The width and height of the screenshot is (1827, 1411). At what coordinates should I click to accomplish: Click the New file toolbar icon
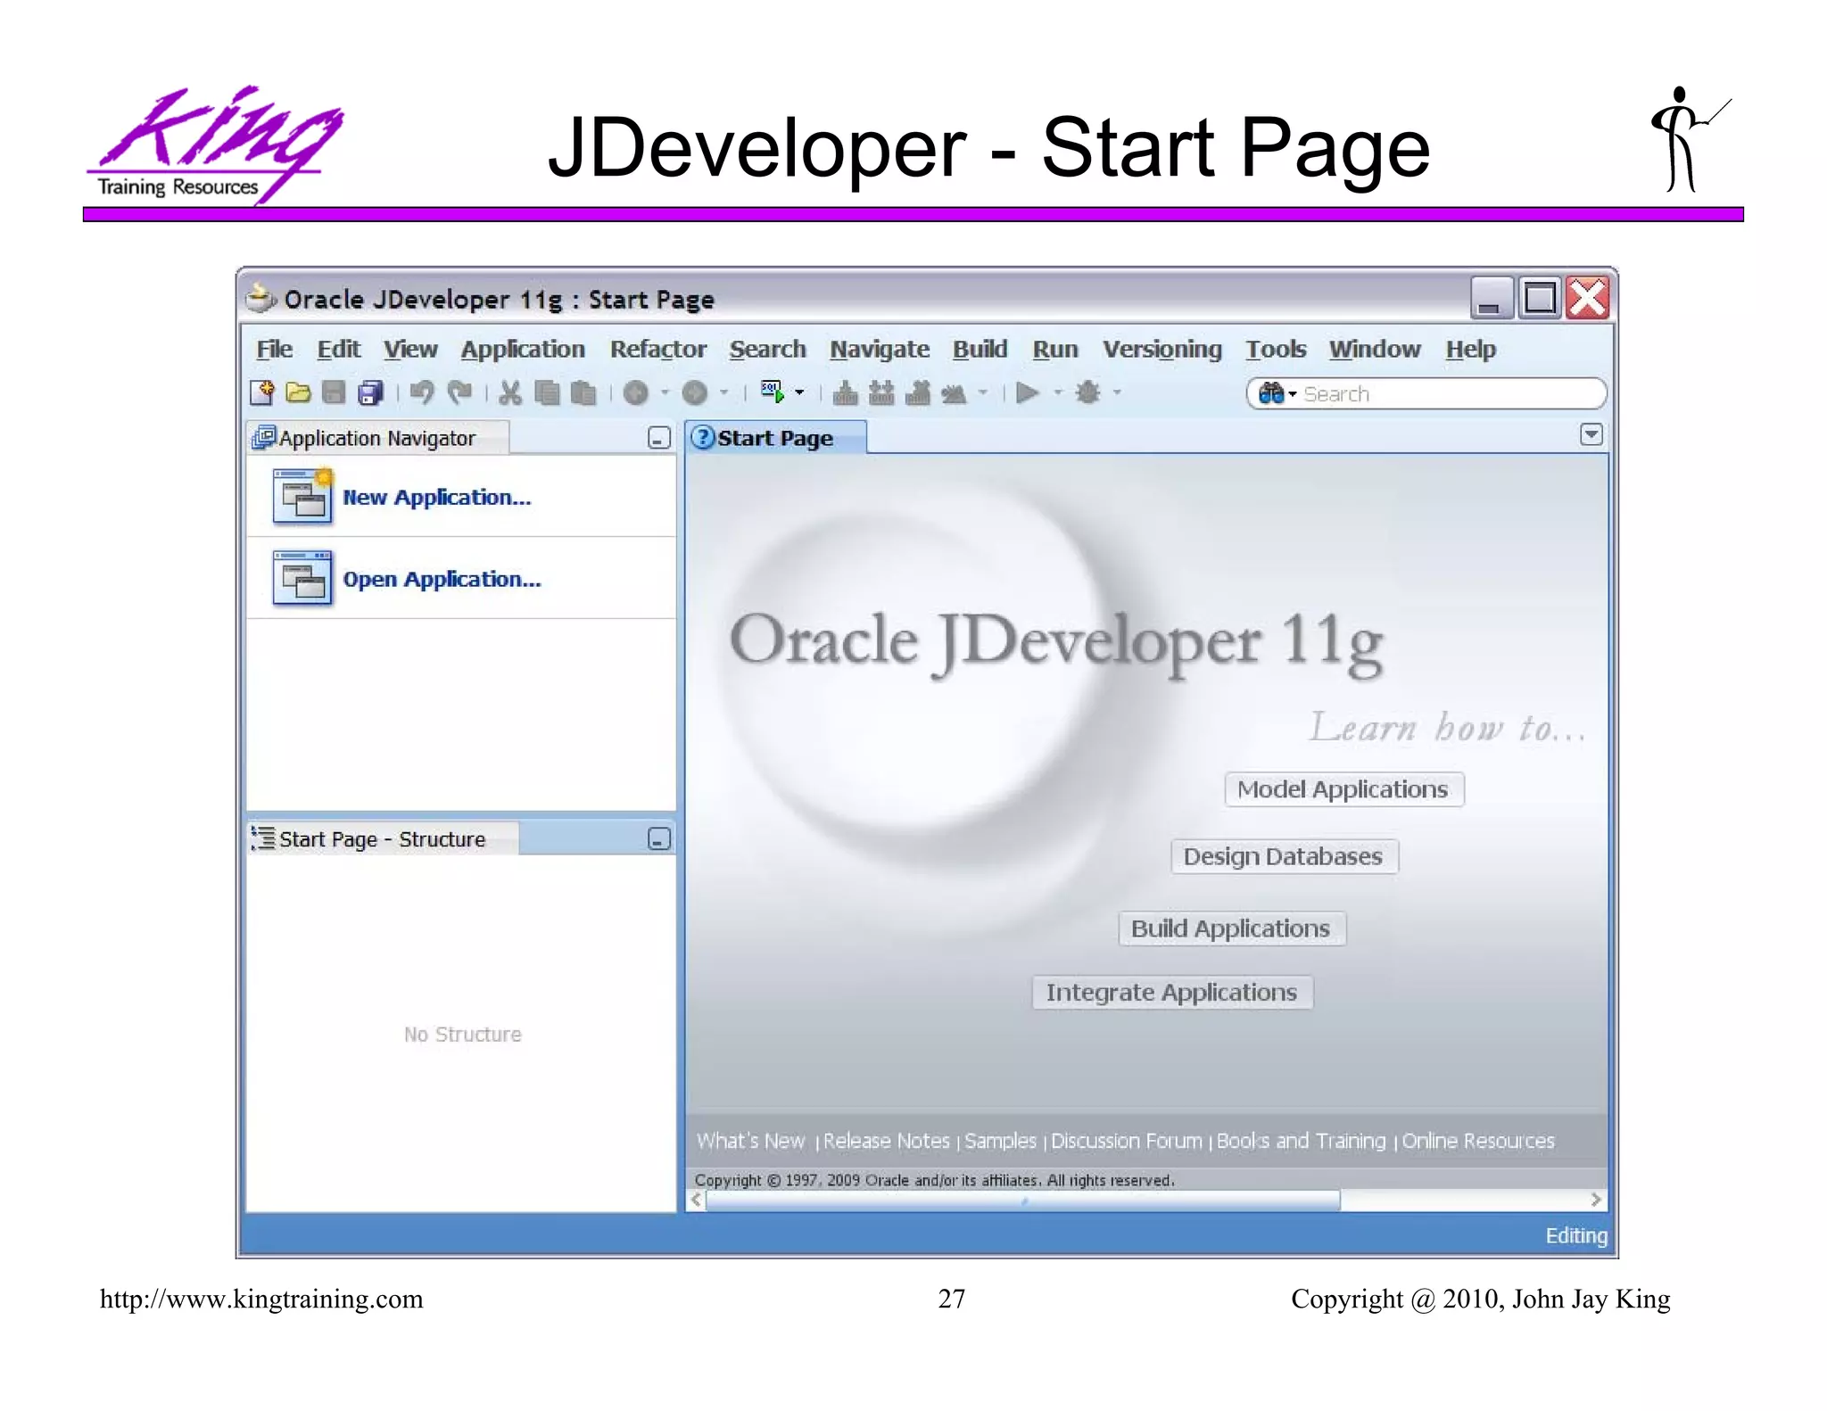point(262,392)
